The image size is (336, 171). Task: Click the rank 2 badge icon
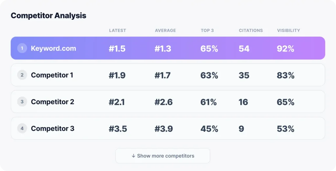pos(22,75)
